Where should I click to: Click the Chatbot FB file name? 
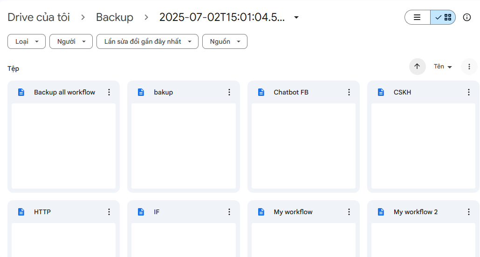291,92
